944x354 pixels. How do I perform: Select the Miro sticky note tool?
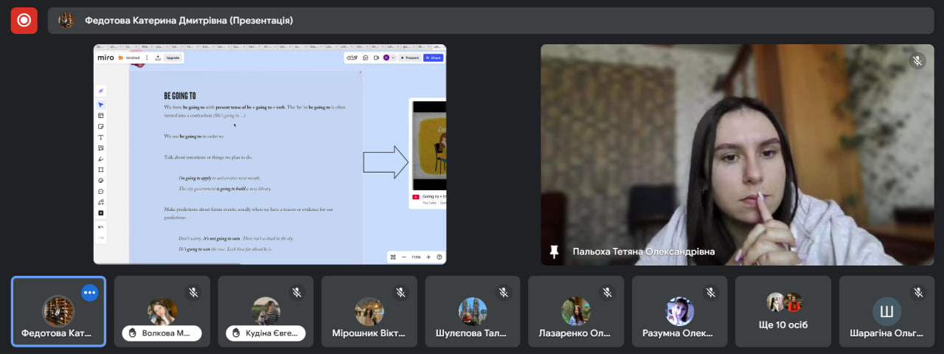point(101,126)
